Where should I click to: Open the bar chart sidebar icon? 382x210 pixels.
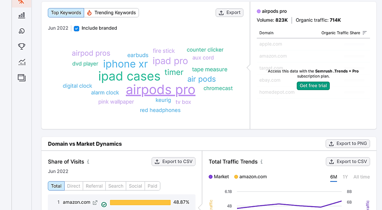click(x=22, y=15)
